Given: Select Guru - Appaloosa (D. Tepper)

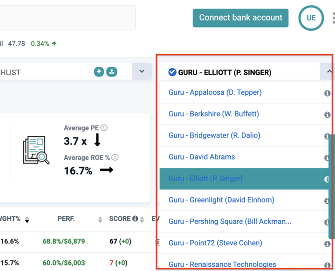Looking at the screenshot, I should click(x=215, y=92).
